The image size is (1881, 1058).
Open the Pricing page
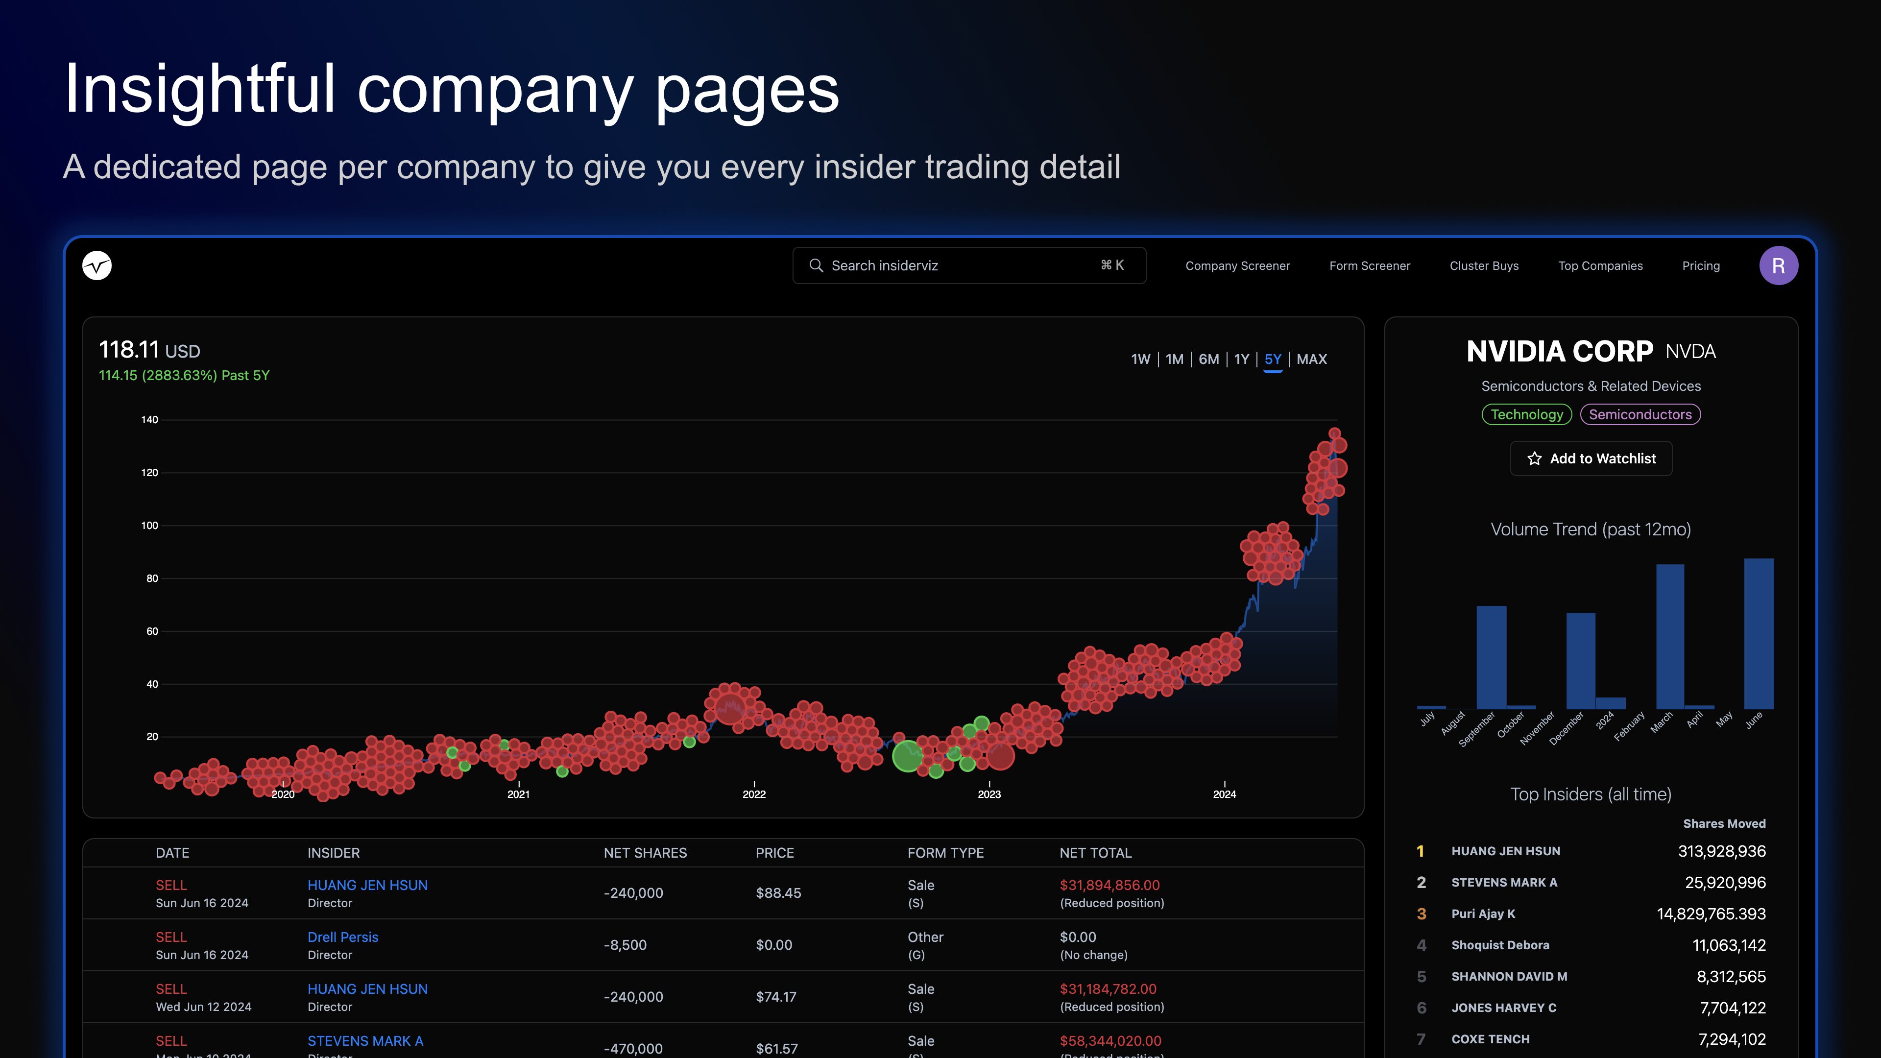1701,266
